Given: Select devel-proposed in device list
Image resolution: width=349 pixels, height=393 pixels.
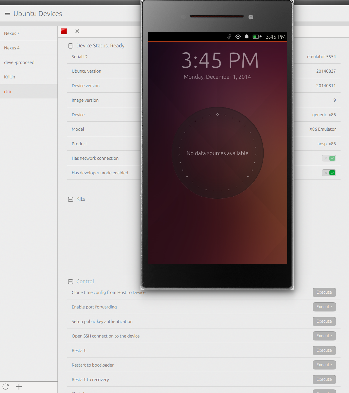Looking at the screenshot, I should point(28,62).
